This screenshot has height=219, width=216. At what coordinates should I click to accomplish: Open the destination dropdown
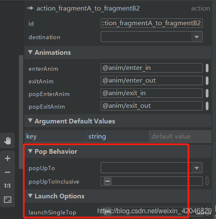(x=197, y=37)
